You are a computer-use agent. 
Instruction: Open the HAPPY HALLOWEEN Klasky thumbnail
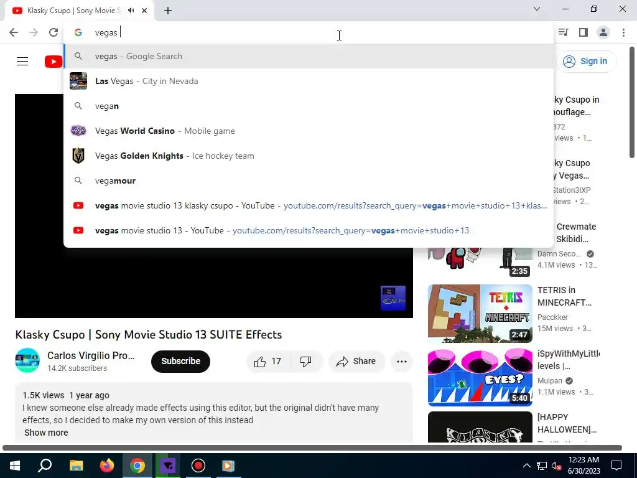pos(480,427)
